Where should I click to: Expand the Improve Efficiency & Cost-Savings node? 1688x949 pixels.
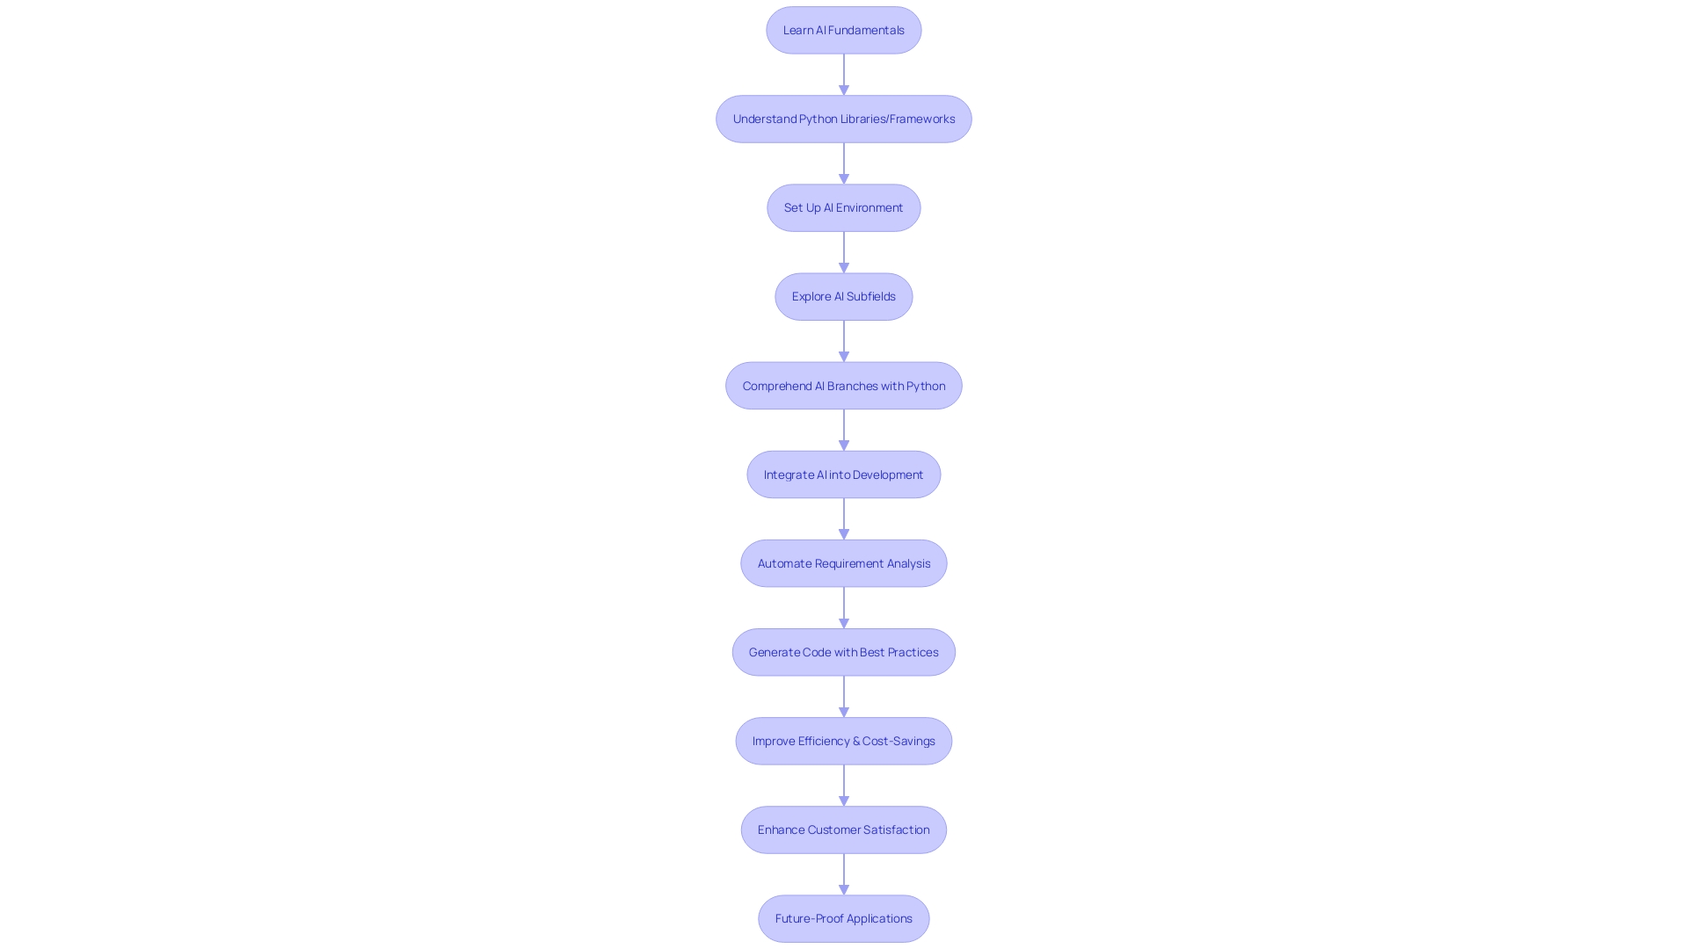click(843, 741)
